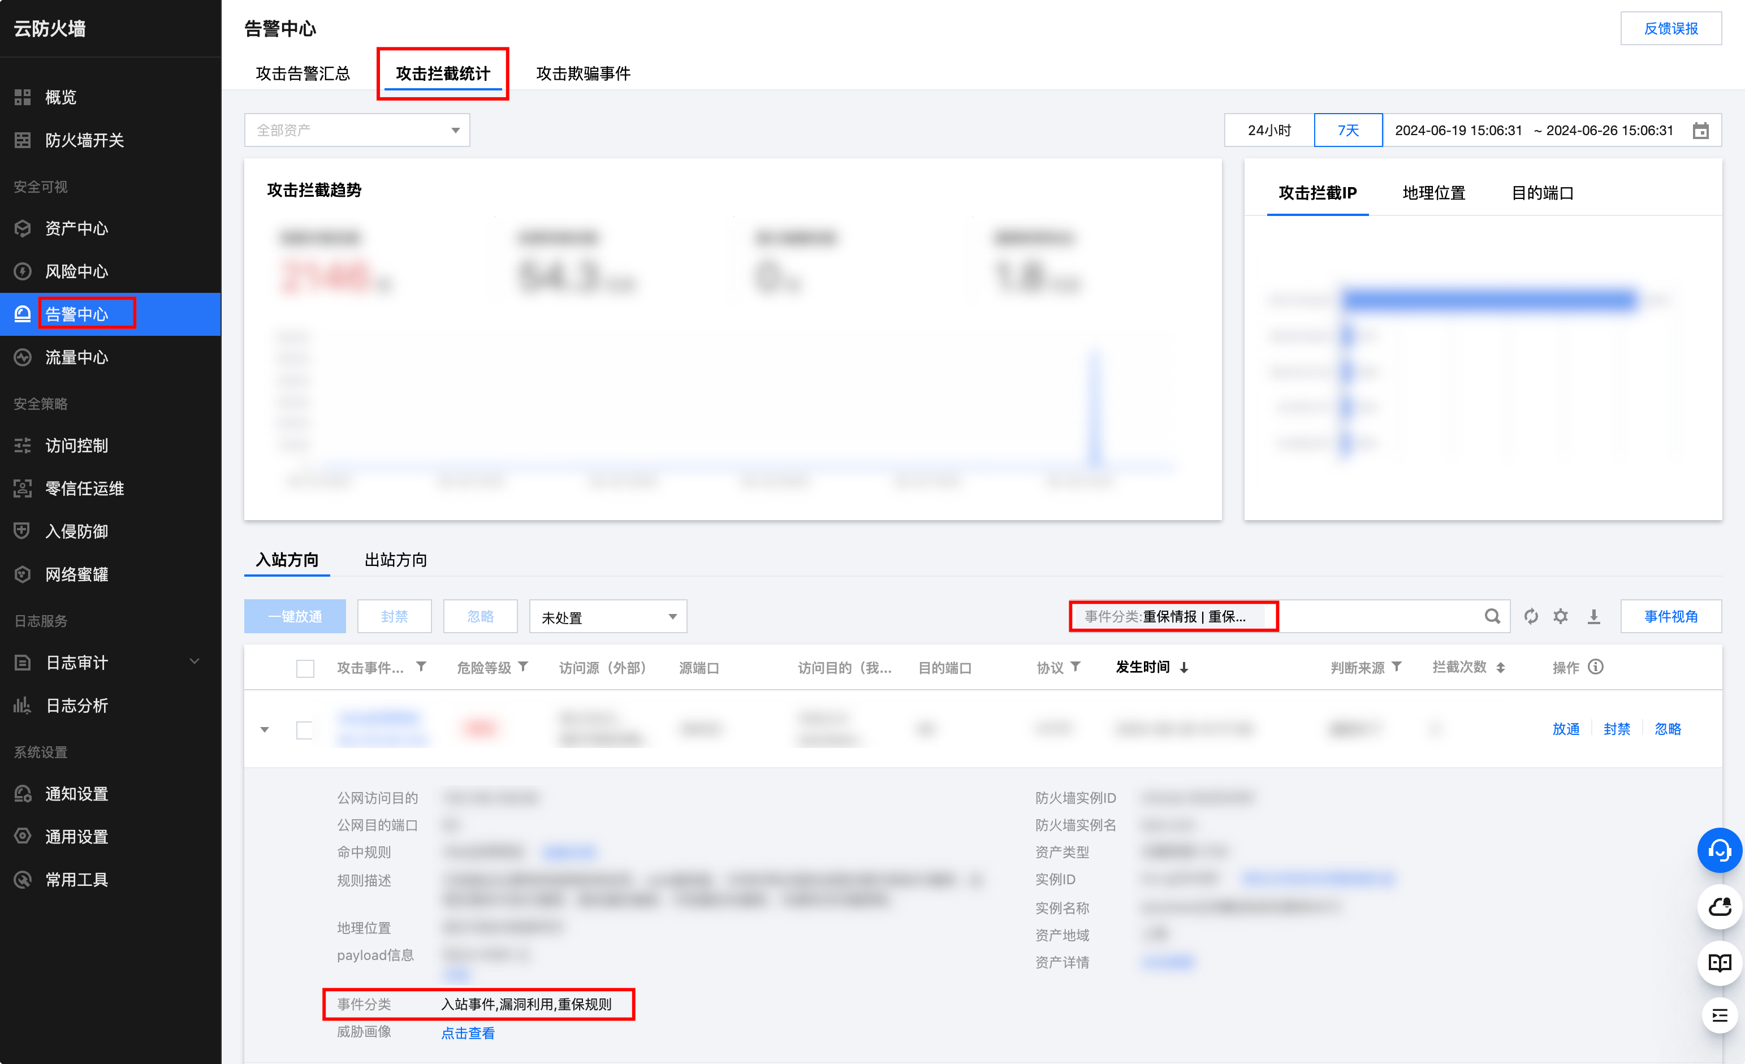Tick the first event row checkbox
Screen dimensions: 1745x1064
(305, 730)
